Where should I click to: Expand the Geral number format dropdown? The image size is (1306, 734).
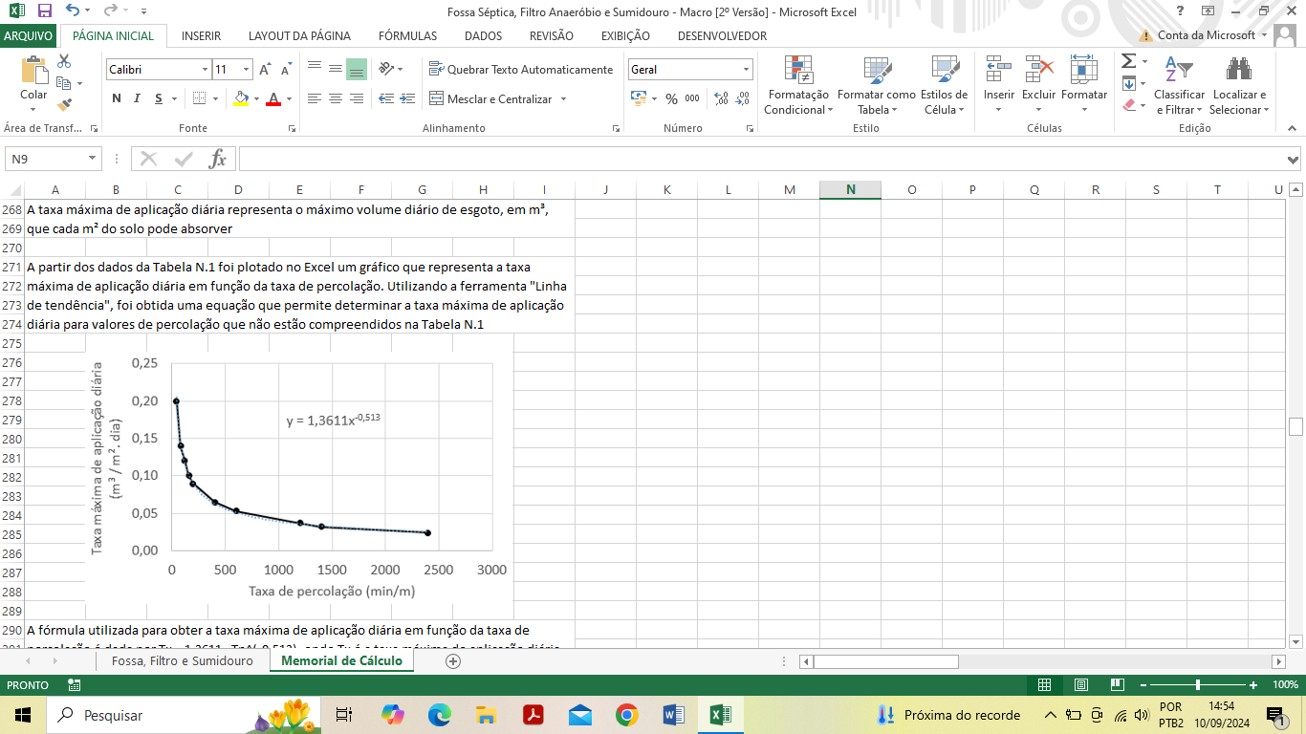point(746,70)
